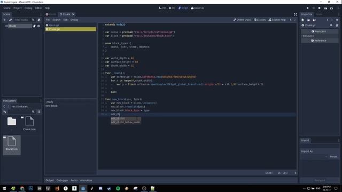Click Search Help button

[277, 20]
